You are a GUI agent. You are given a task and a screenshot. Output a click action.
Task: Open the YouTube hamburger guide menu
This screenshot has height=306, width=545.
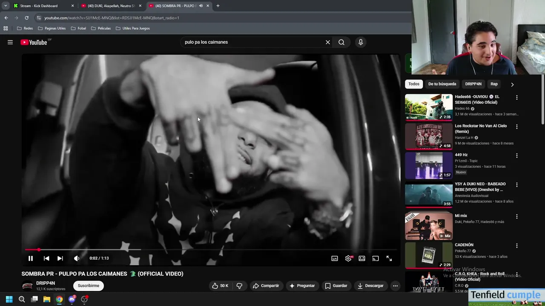tap(10, 42)
